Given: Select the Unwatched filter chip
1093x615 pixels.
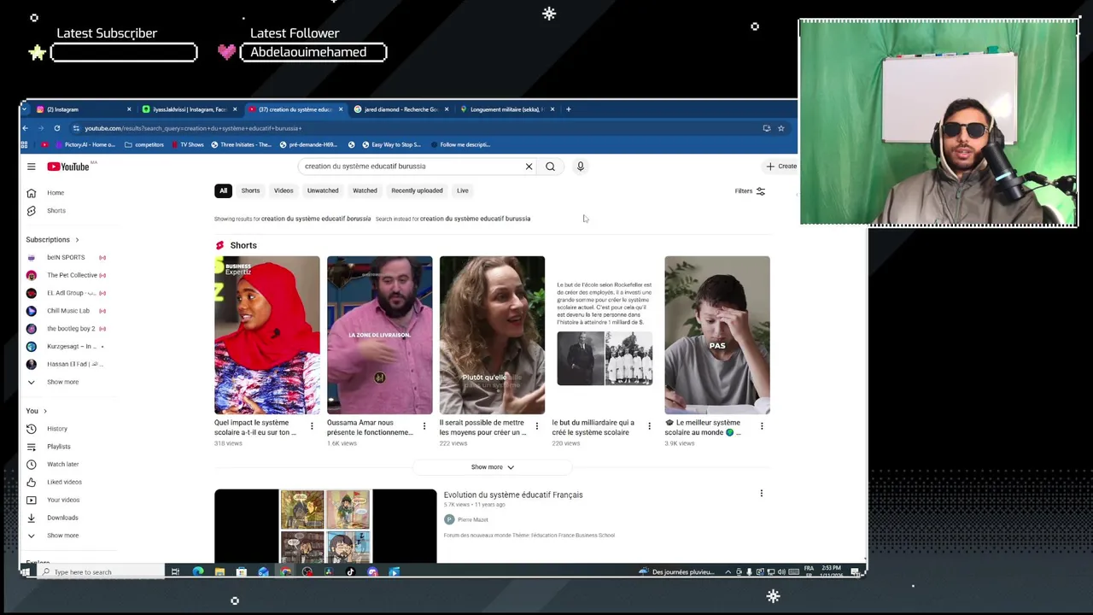Looking at the screenshot, I should [x=323, y=190].
